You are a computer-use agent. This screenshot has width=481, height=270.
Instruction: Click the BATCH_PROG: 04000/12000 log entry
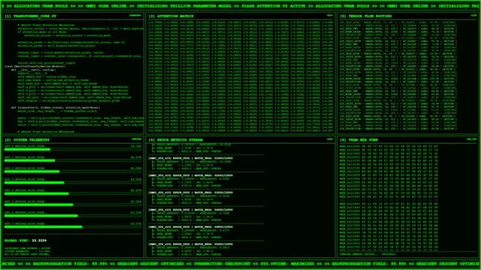pyautogui.click(x=191, y=210)
